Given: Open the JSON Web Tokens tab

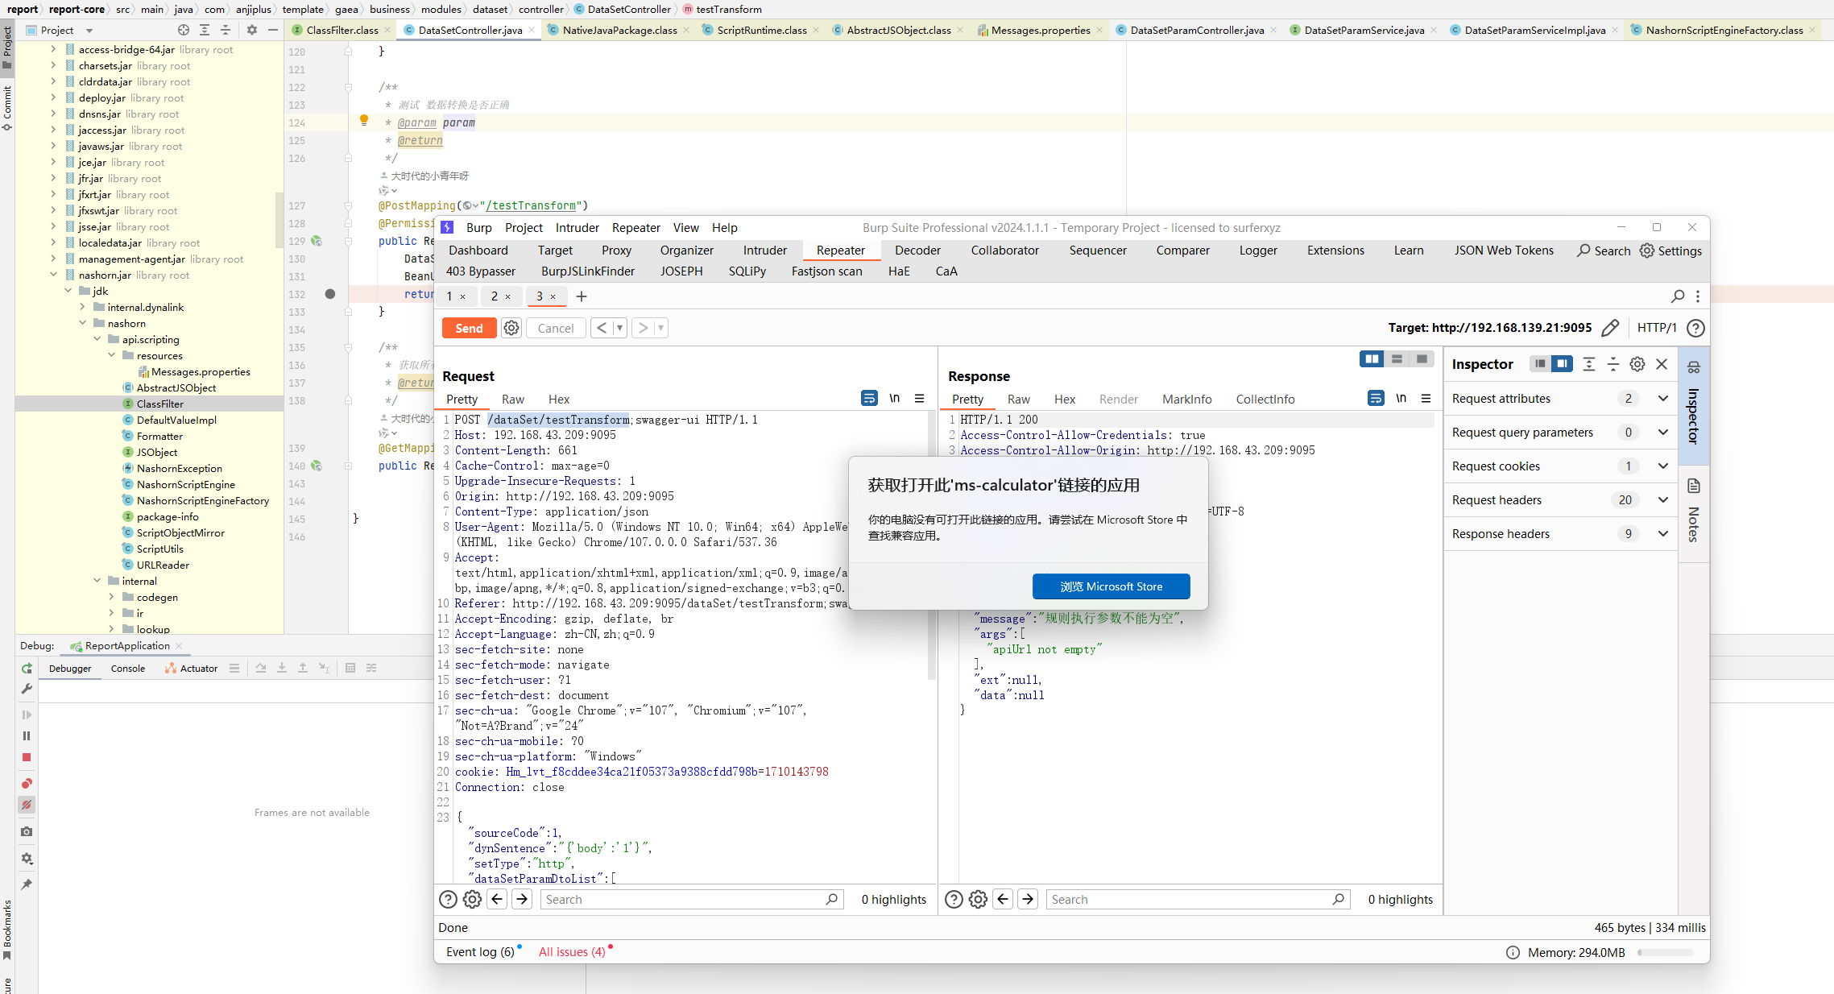Looking at the screenshot, I should (x=1504, y=251).
